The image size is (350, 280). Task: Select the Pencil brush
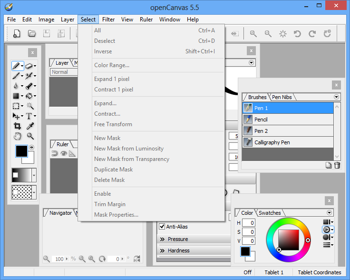pyautogui.click(x=288, y=120)
